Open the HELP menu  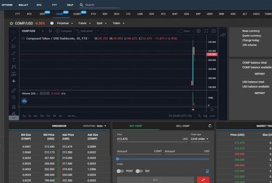point(70,5)
